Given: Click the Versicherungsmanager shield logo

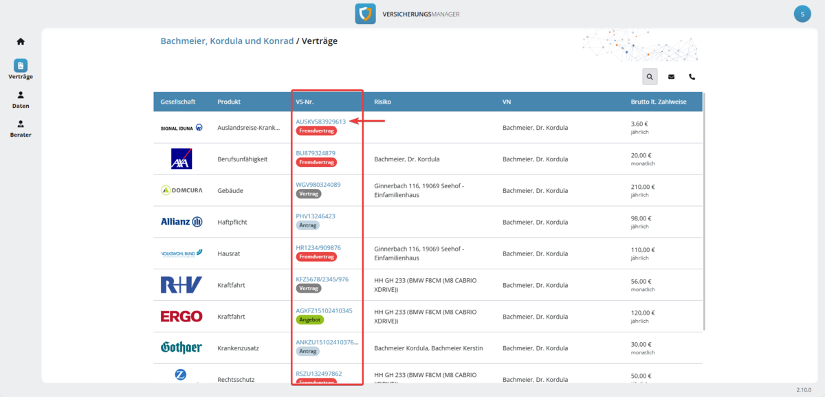Looking at the screenshot, I should tap(365, 14).
